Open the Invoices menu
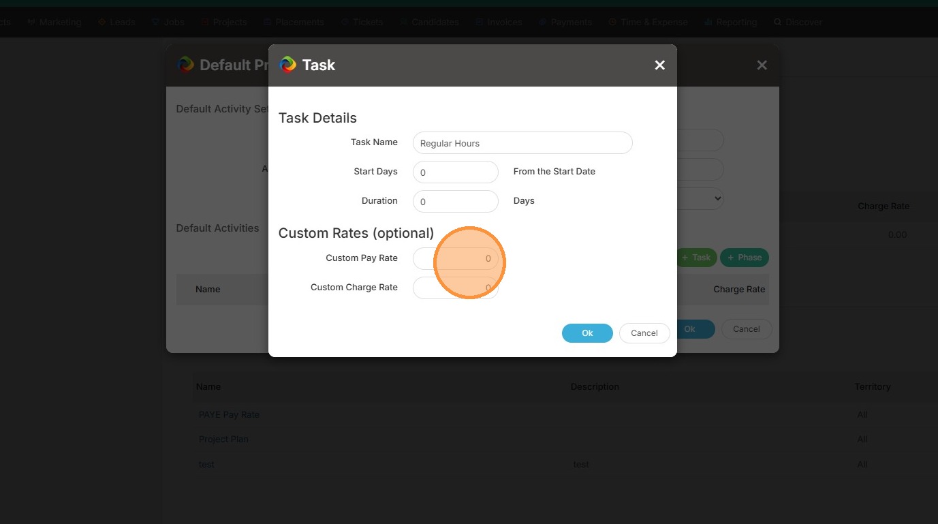This screenshot has width=938, height=524. 499,22
